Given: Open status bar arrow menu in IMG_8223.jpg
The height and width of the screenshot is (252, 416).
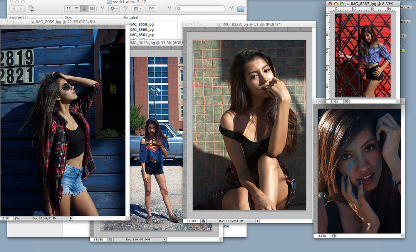Looking at the screenshot, I should pos(257,221).
